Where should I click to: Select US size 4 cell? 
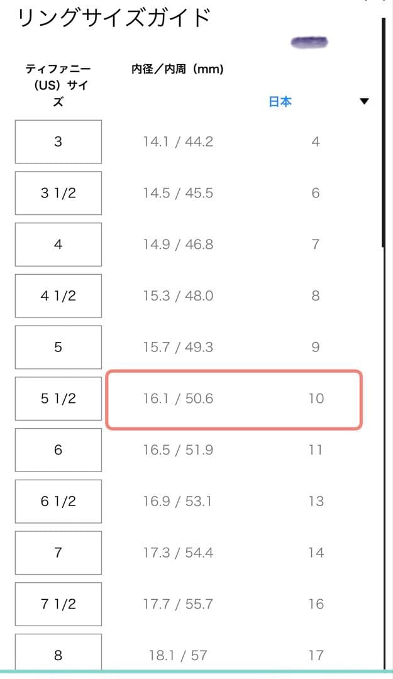58,244
